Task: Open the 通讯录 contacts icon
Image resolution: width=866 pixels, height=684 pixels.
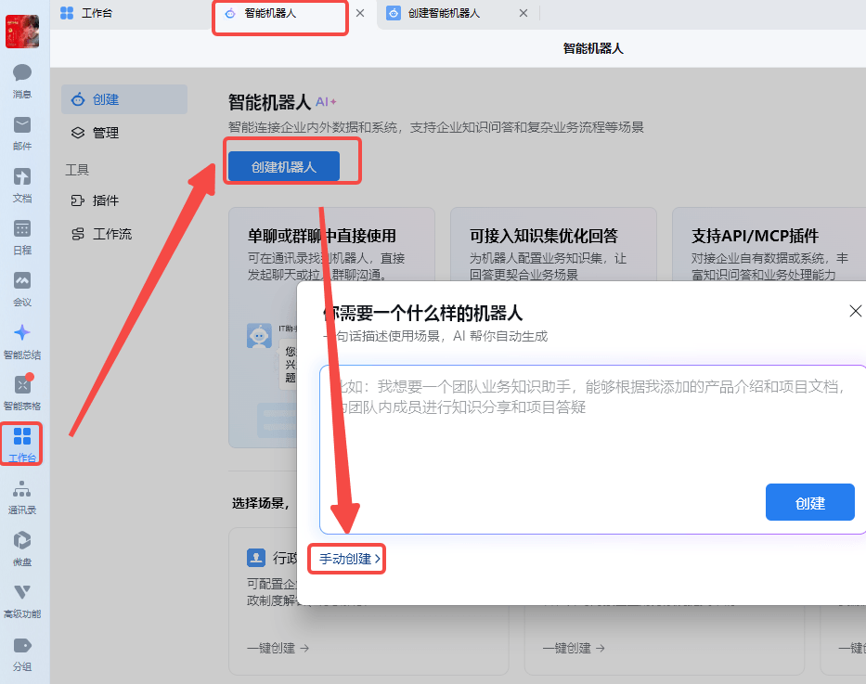Action: pos(22,489)
